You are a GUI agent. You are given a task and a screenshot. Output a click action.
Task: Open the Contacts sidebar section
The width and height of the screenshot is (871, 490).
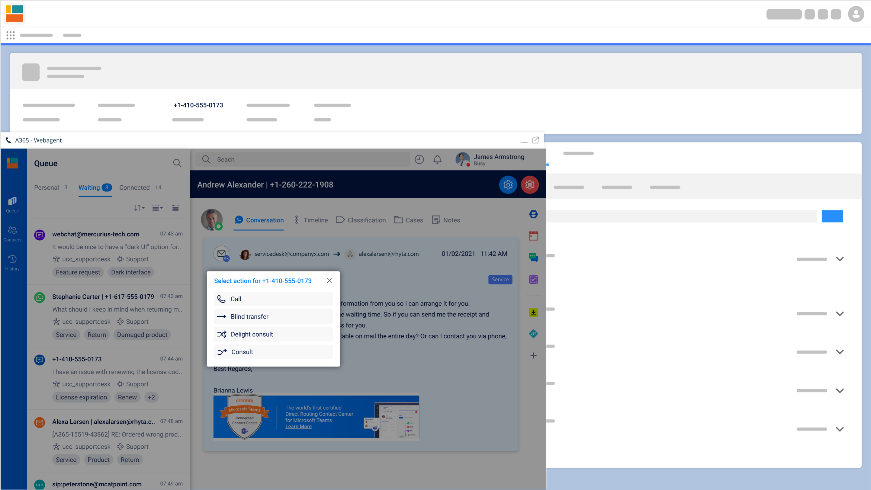12,234
